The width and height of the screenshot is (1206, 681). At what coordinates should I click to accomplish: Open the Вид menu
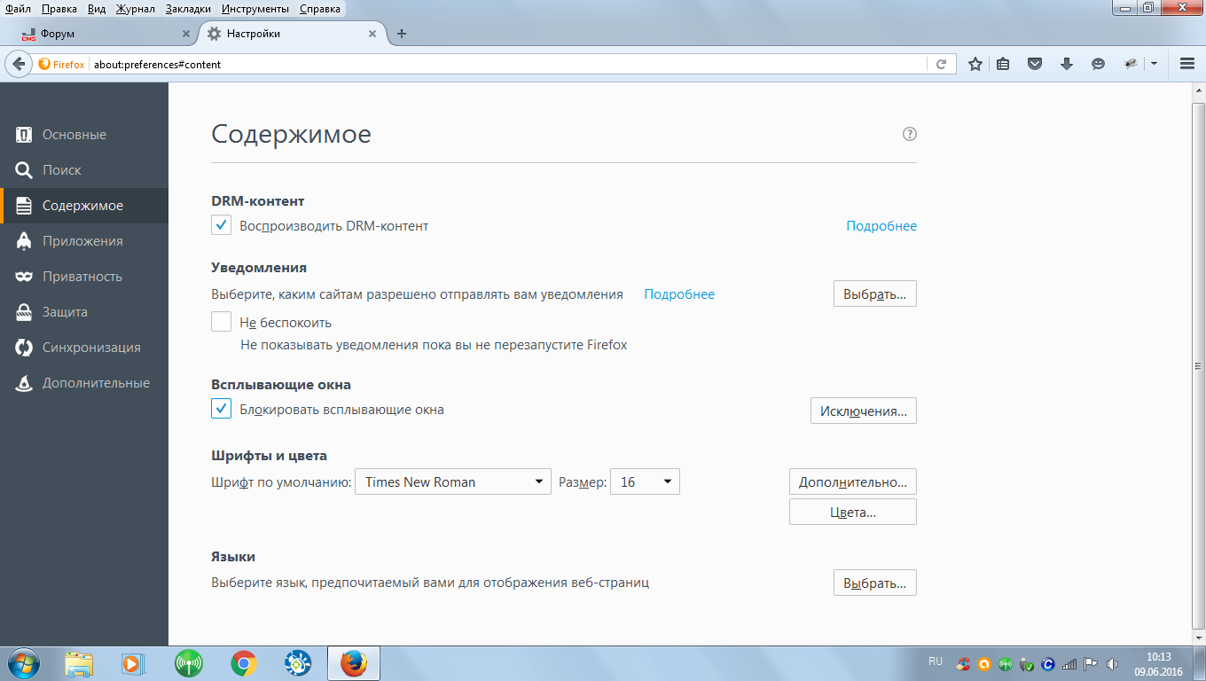coord(96,9)
